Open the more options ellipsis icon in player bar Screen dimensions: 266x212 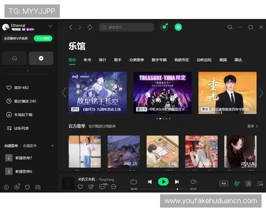113,187
